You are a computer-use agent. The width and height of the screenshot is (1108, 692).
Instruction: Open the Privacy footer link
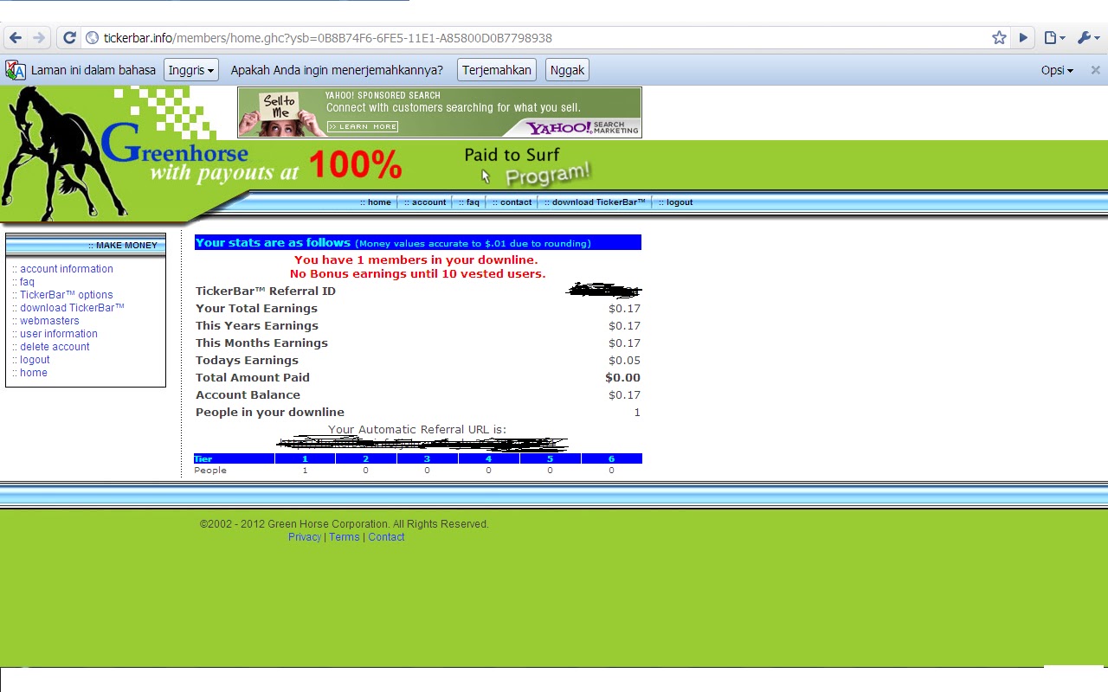click(x=305, y=537)
